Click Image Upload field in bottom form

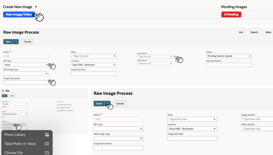point(257,119)
